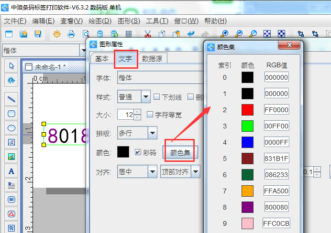The height and width of the screenshot is (233, 331).
Task: Click the zoom in magnifier icon
Action: 224,34
